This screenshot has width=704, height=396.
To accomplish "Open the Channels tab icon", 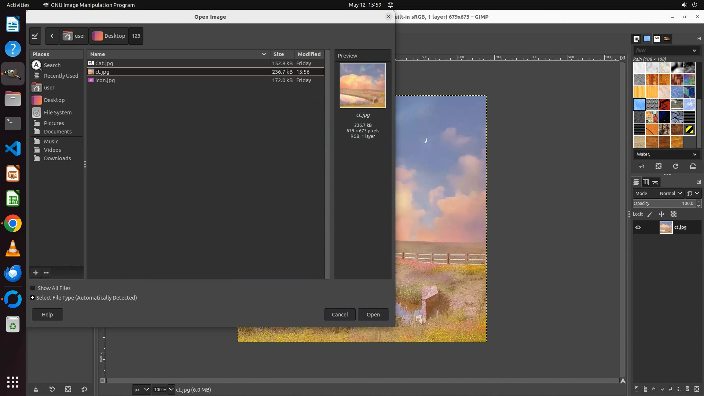I will tap(646, 182).
